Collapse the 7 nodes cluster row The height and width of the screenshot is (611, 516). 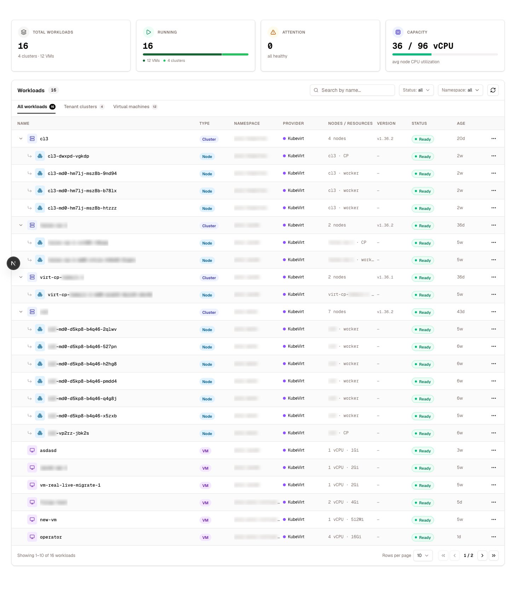click(21, 312)
